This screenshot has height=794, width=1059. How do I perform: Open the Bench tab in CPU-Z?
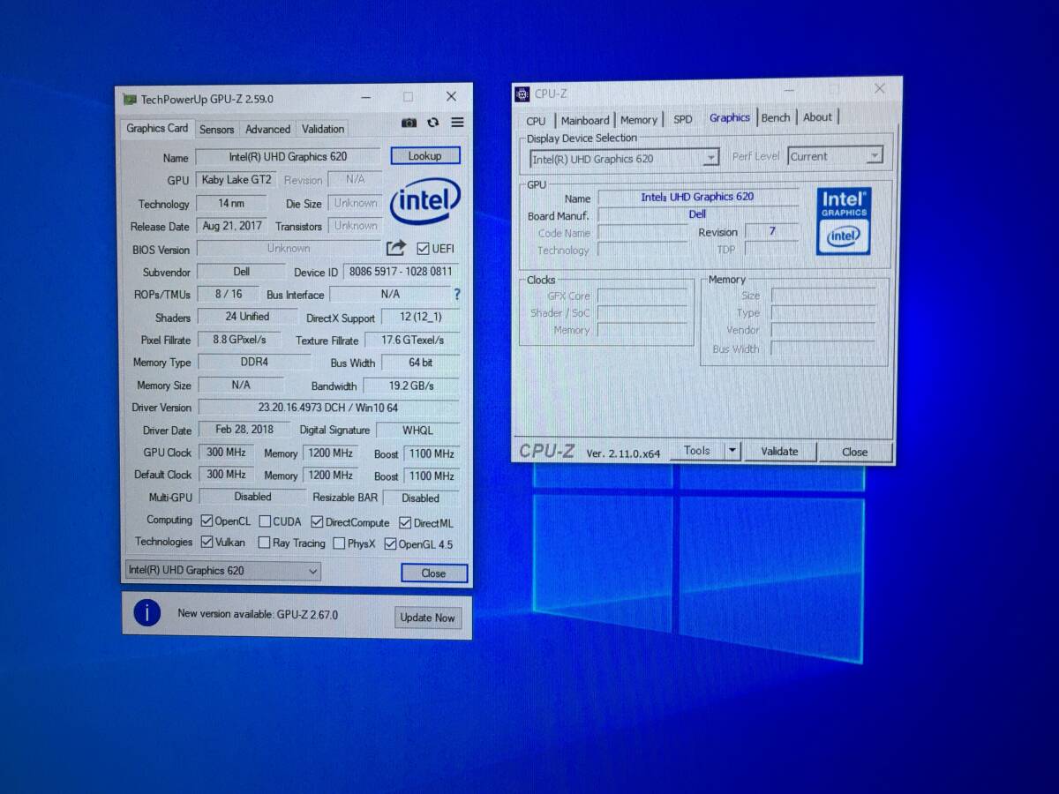[776, 117]
